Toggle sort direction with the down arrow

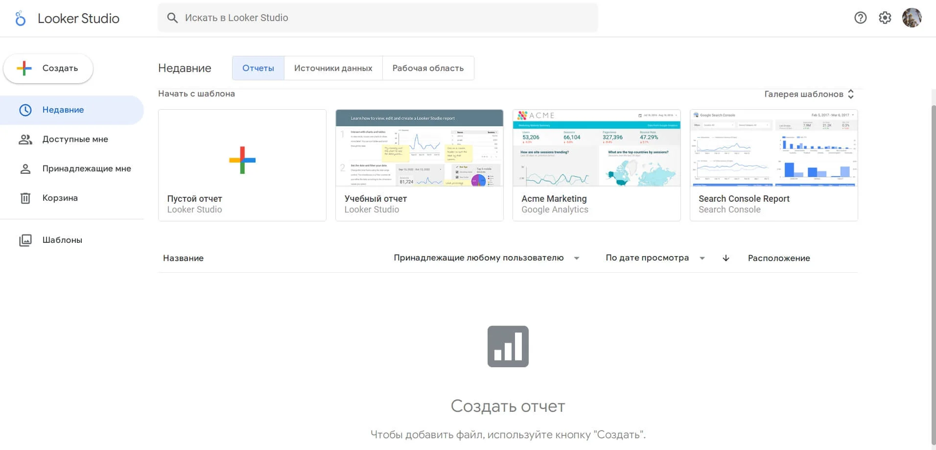725,258
